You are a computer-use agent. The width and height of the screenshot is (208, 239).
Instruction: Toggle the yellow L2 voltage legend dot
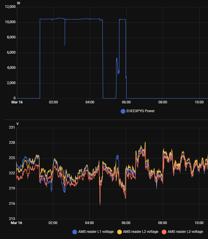pos(119,232)
